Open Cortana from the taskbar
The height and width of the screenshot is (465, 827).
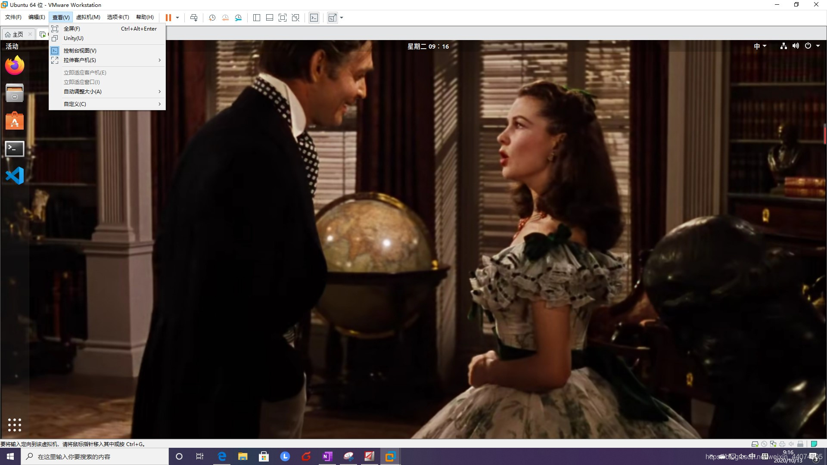click(x=179, y=456)
